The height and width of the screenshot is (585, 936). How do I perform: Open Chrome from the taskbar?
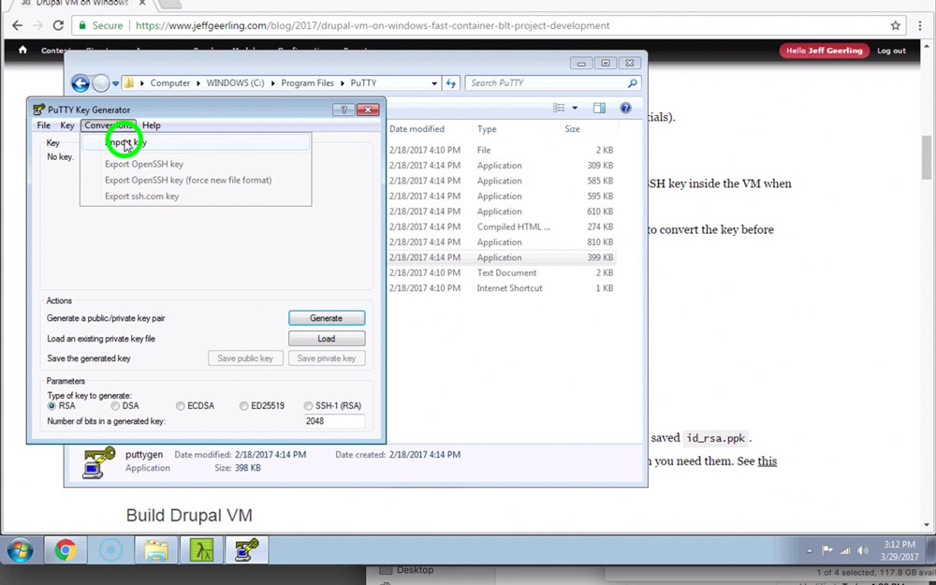pos(66,549)
